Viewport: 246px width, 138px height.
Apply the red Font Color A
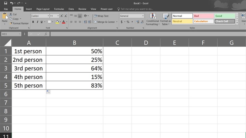(64, 22)
